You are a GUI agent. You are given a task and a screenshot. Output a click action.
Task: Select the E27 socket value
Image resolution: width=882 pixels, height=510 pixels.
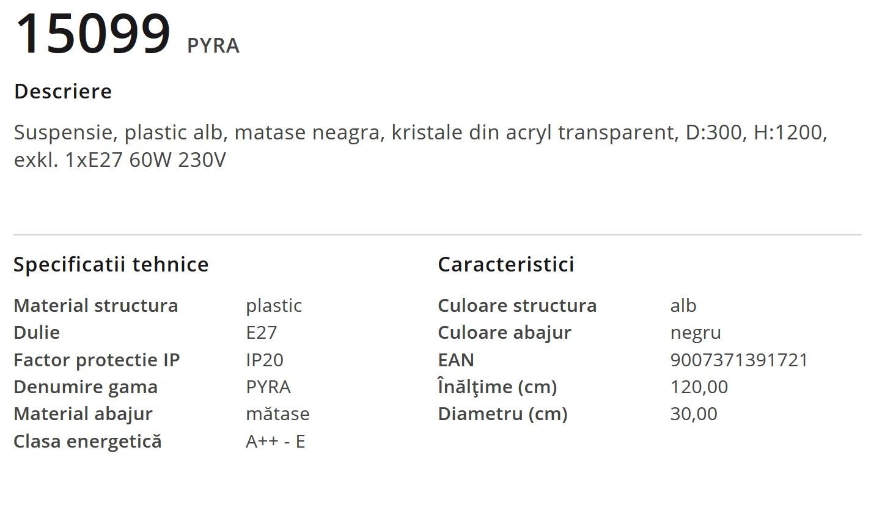[262, 333]
